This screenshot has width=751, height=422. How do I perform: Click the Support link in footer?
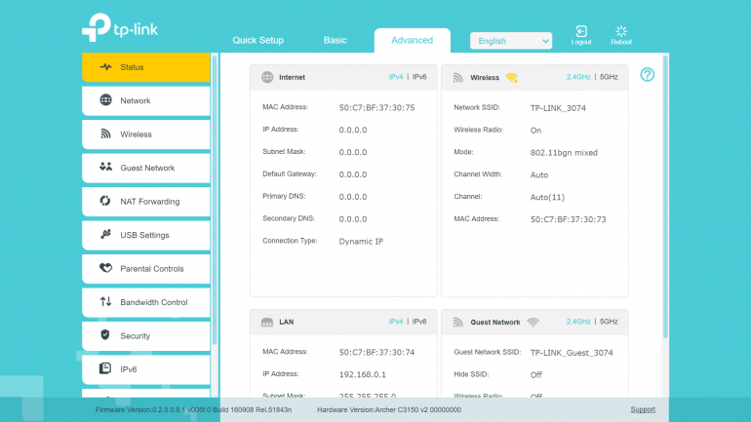pos(643,409)
